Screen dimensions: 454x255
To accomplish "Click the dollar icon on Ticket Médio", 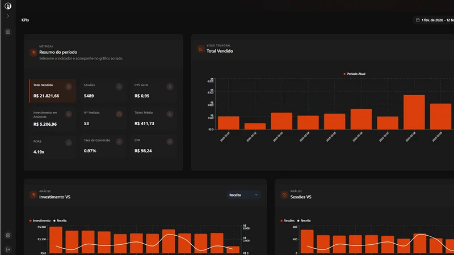I will (x=170, y=114).
